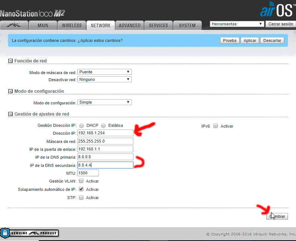Go to the SERVICES tab
The height and width of the screenshot is (241, 296).
(158, 25)
